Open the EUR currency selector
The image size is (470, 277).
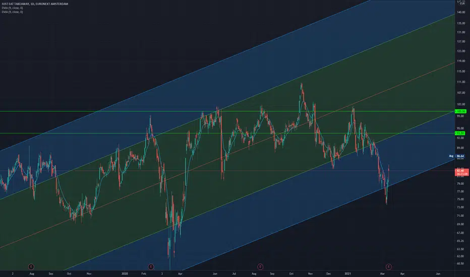point(462,4)
